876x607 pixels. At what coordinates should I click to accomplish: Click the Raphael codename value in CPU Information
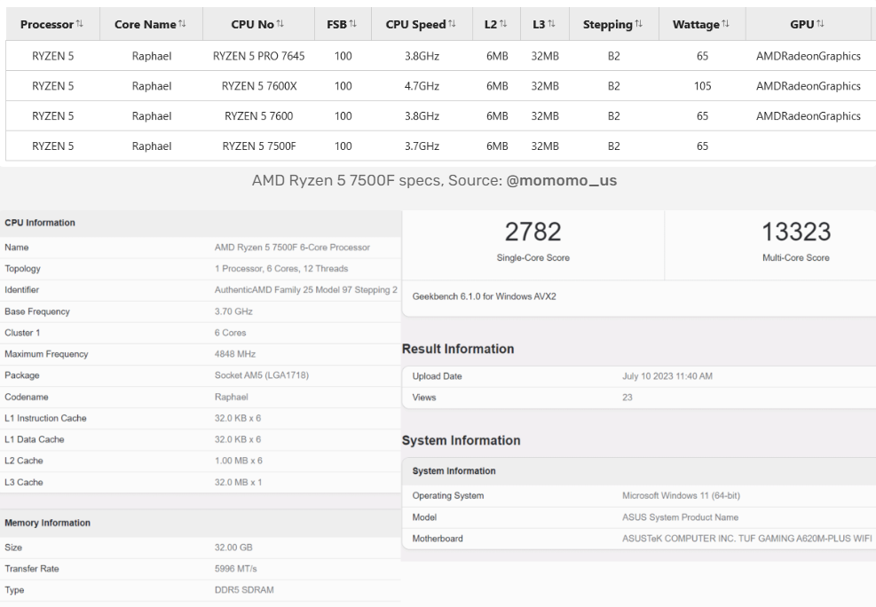pyautogui.click(x=232, y=397)
